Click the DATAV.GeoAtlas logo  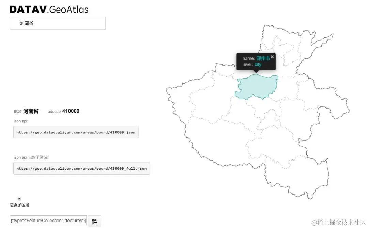49,10
